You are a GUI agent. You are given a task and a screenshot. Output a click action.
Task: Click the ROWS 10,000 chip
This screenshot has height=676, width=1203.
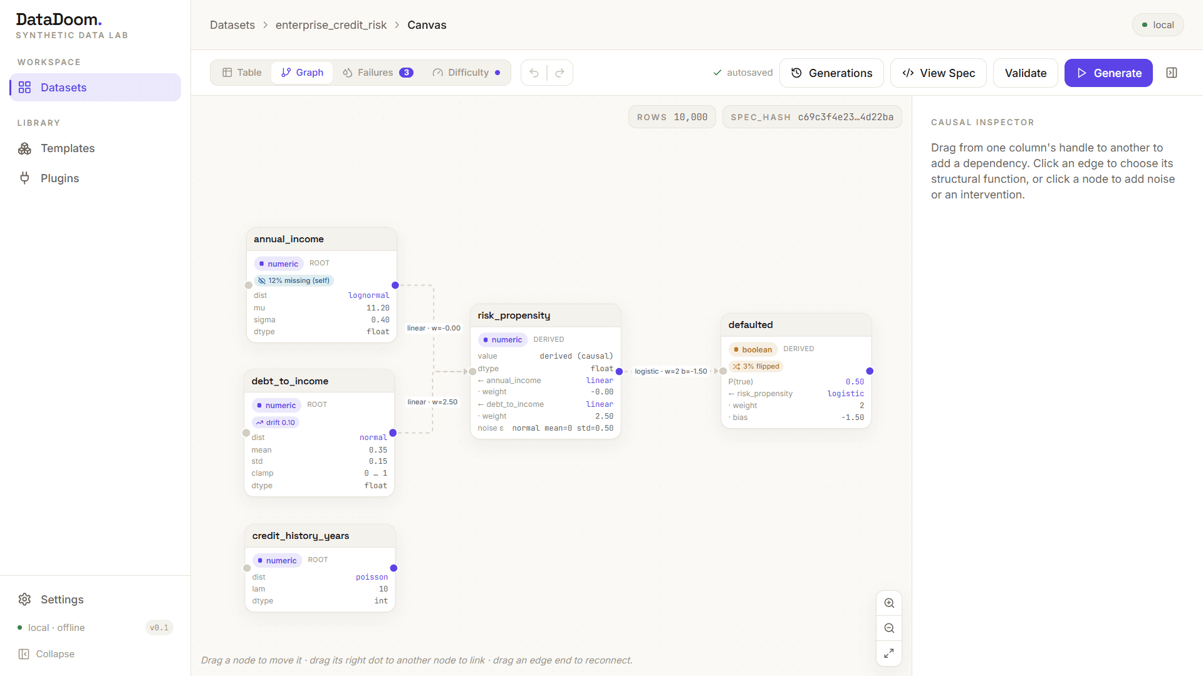pos(672,117)
